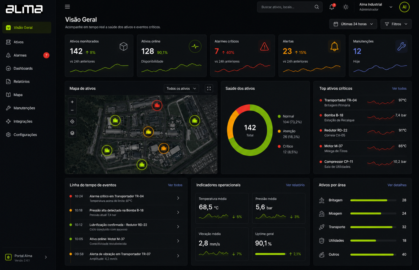Screen dimensions: 419x270
Task: Open the Filtros dropdown
Action: point(396,24)
